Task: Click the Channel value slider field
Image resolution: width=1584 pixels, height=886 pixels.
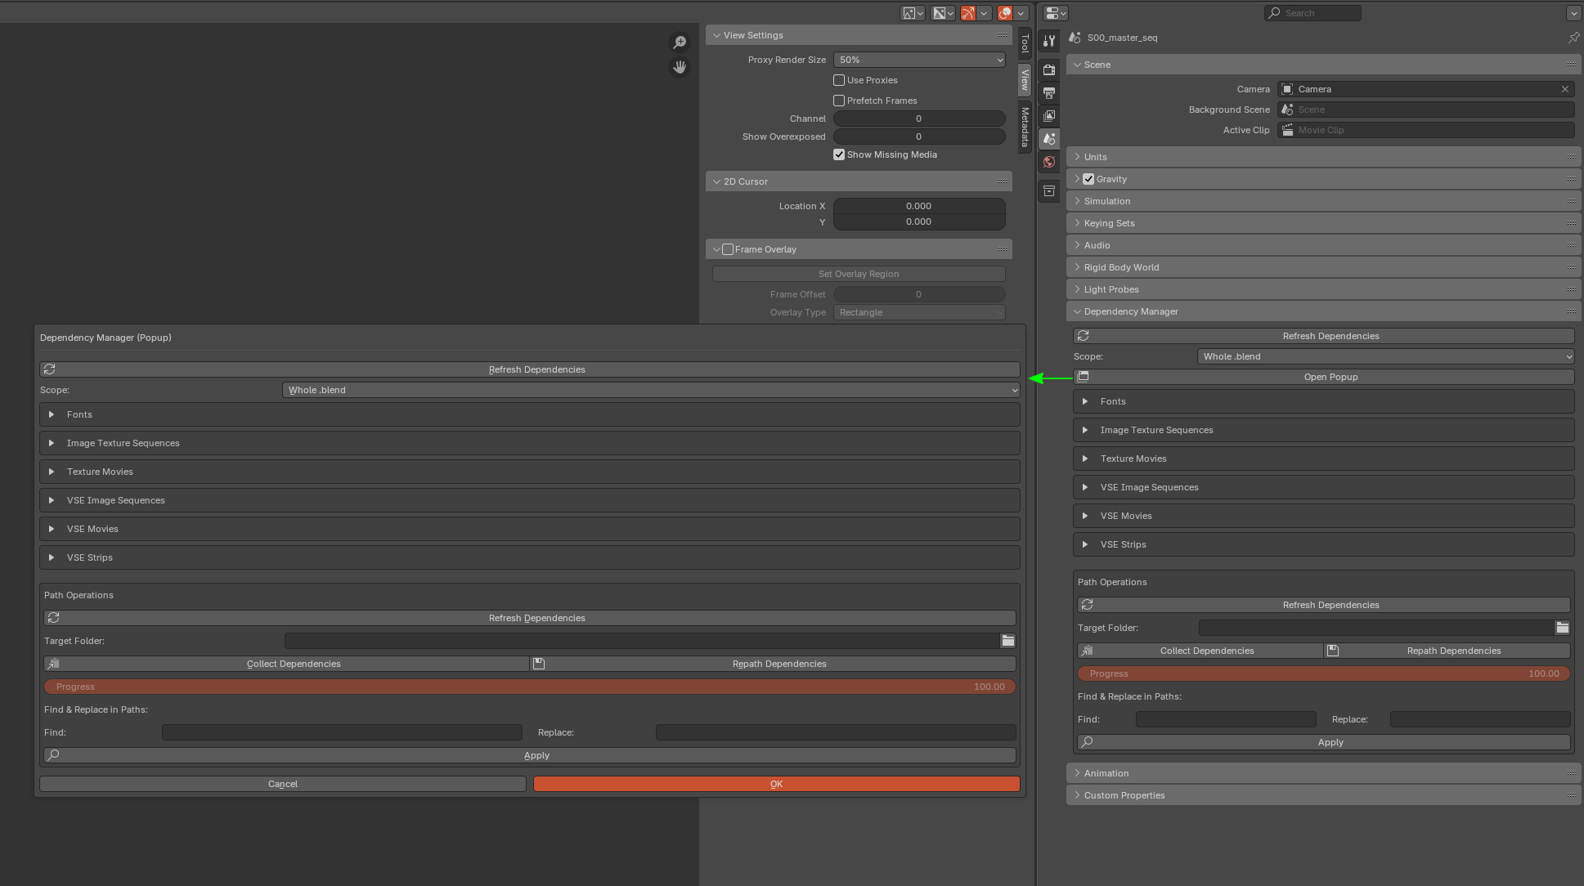Action: click(919, 119)
